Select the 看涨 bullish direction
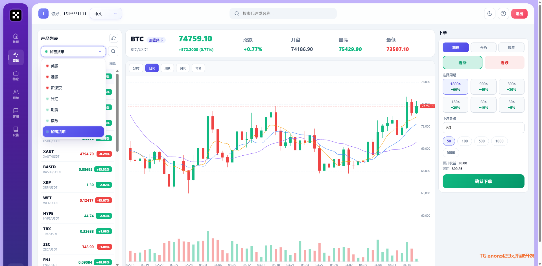542x266 pixels. point(462,62)
